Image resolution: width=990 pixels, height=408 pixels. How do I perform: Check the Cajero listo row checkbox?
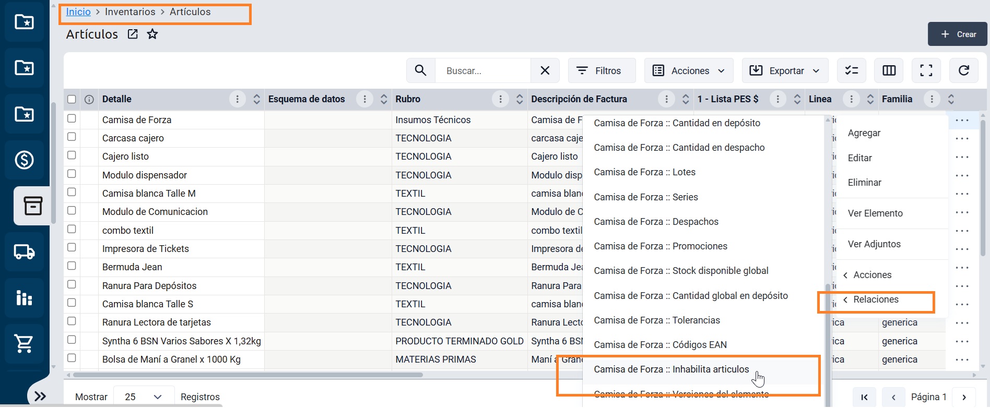tap(72, 155)
